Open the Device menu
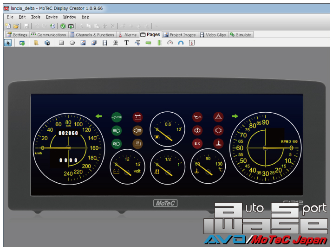Image resolution: width=333 pixels, height=250 pixels. [x=52, y=17]
